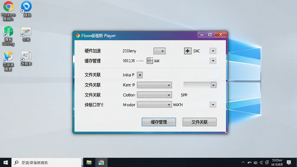
Task: Click the 200leny value text
Action: click(129, 51)
